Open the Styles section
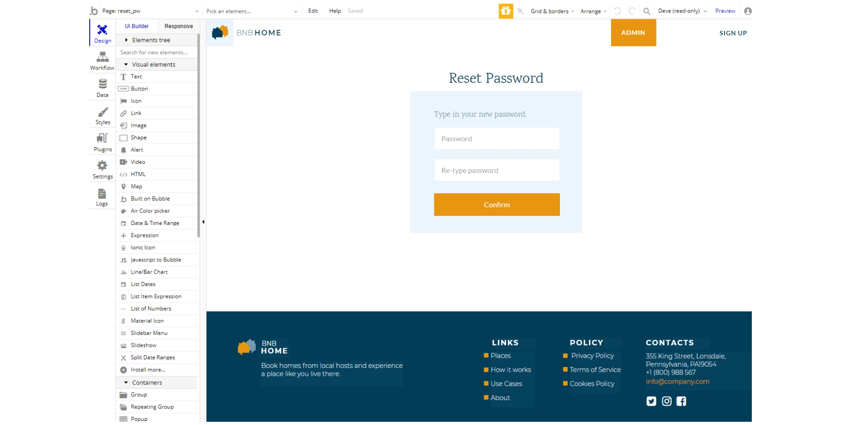Image resolution: width=842 pixels, height=425 pixels. [102, 115]
